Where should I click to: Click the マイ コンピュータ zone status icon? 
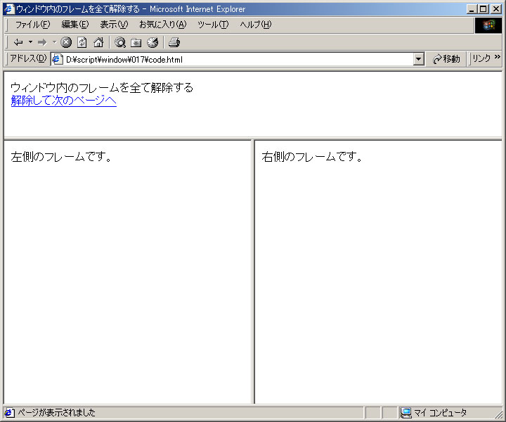[x=406, y=413]
